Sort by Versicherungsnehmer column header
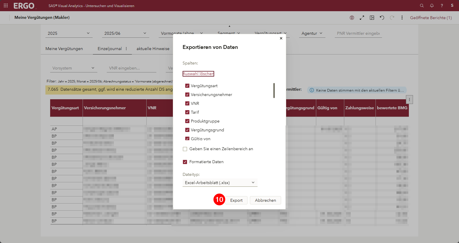The width and height of the screenshot is (459, 243). pos(114,108)
